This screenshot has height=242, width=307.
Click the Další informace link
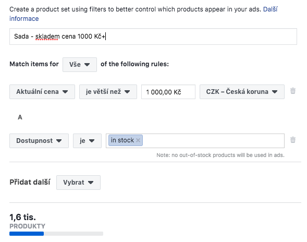143,14
